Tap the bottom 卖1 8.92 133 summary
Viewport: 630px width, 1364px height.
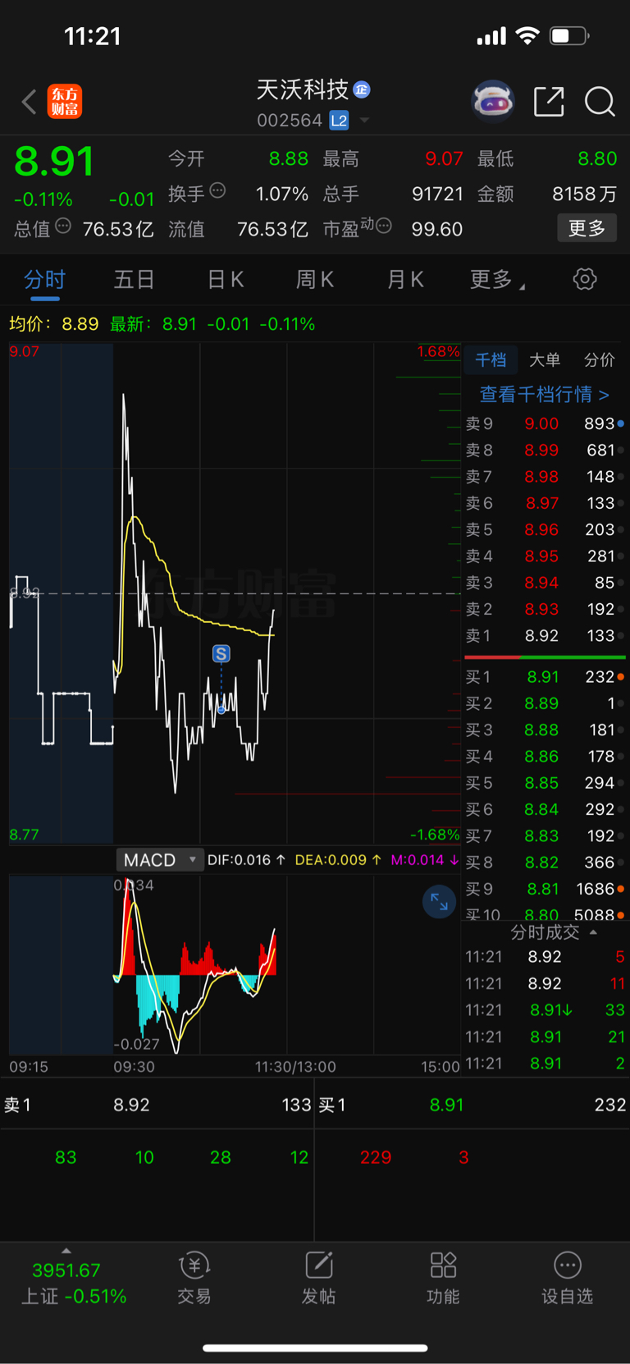pyautogui.click(x=157, y=1105)
